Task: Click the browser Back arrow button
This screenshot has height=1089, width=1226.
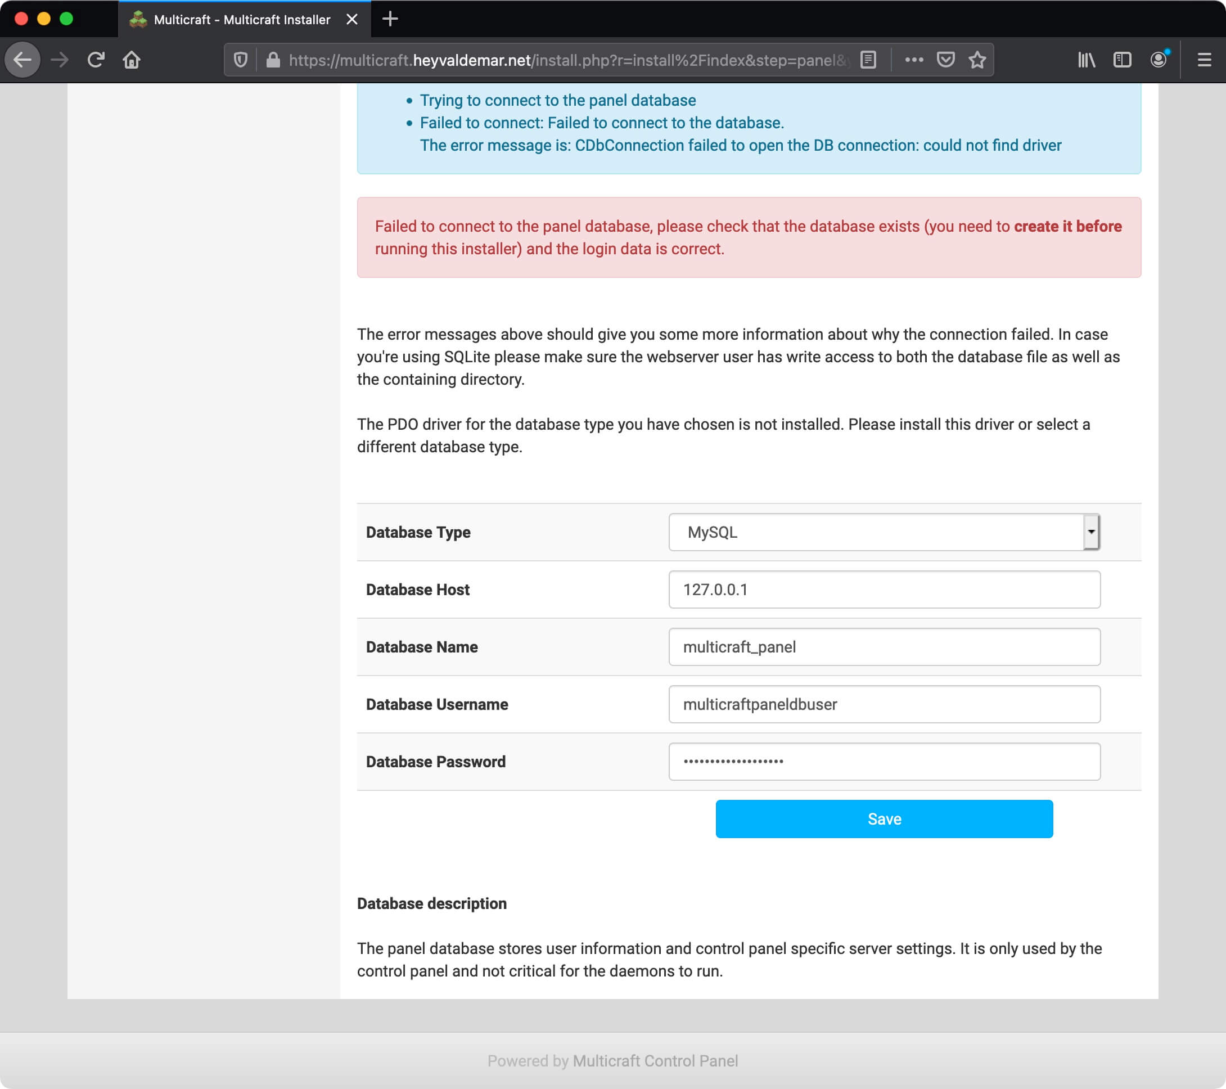Action: pos(23,60)
